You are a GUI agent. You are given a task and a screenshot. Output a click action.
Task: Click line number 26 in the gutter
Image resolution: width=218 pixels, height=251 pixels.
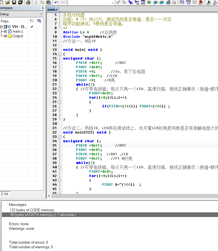pyautogui.click(x=55, y=106)
